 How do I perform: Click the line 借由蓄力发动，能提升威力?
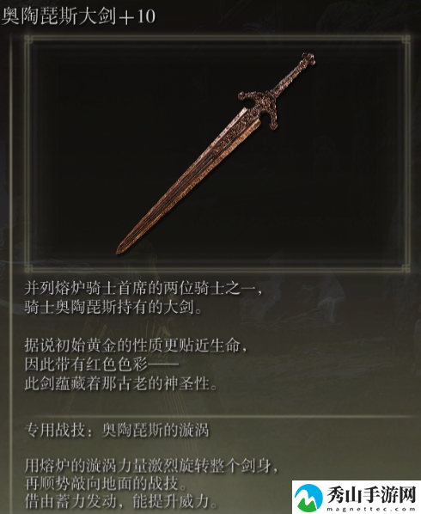coord(121,501)
